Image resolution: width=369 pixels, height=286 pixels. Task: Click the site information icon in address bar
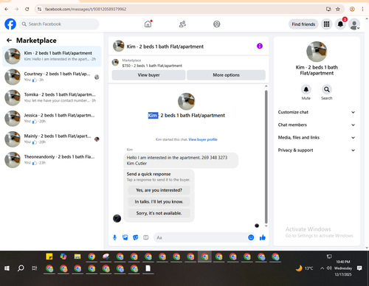(39, 9)
